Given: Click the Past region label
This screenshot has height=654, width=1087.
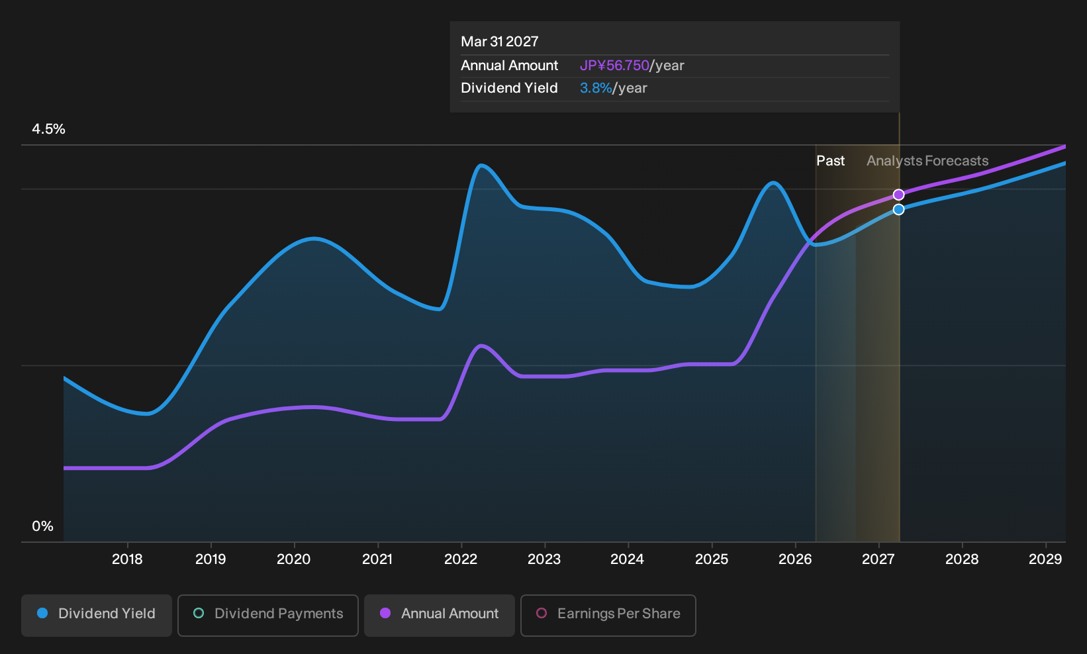Looking at the screenshot, I should [830, 161].
